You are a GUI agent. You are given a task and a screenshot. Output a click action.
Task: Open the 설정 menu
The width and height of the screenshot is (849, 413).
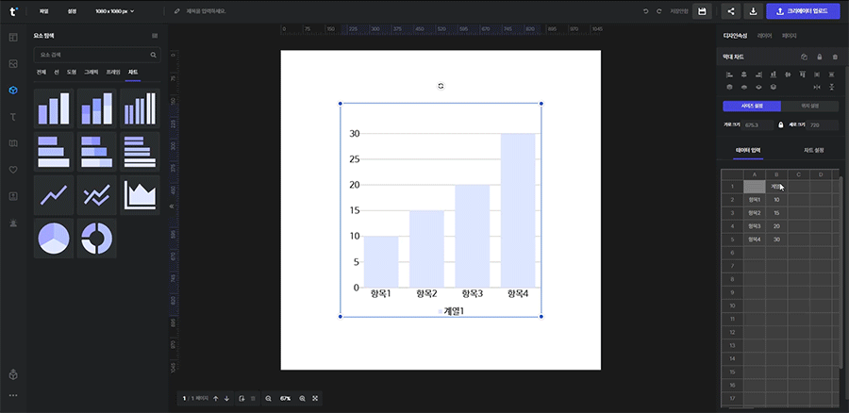click(x=73, y=11)
